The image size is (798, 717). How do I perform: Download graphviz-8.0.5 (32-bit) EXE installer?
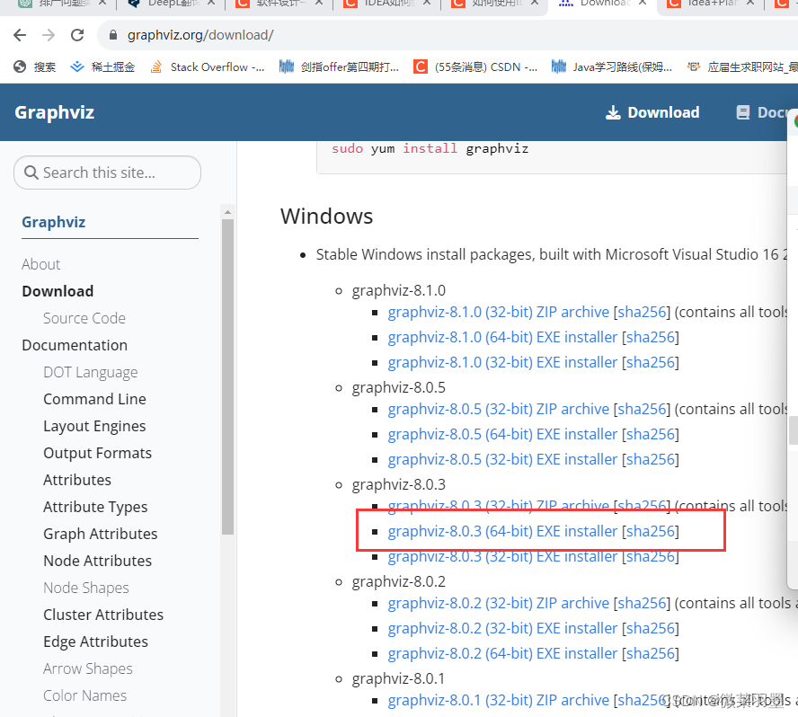click(x=502, y=459)
